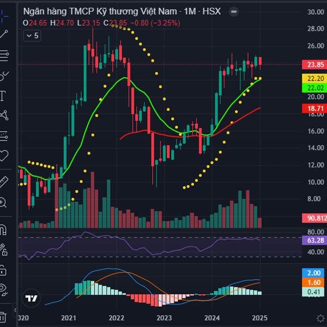Screen dimensions: 327x327
Task: Click the 30.00 price scale label
Action: pyautogui.click(x=316, y=12)
